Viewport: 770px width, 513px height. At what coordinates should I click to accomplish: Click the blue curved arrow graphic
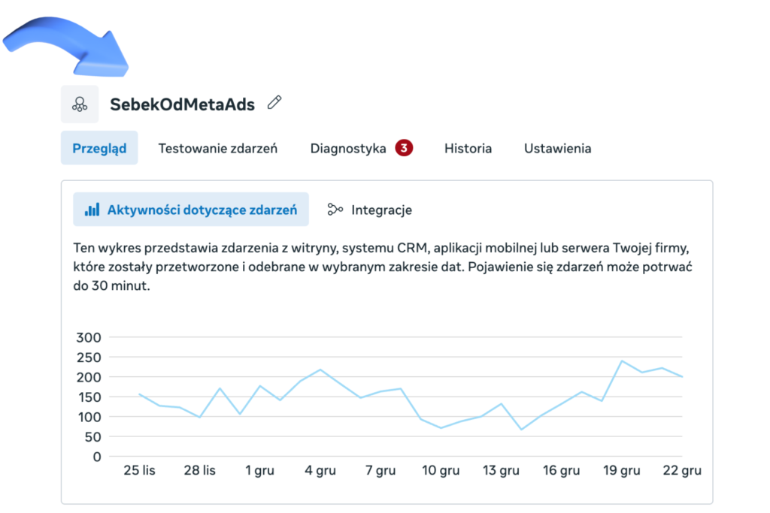click(x=71, y=44)
